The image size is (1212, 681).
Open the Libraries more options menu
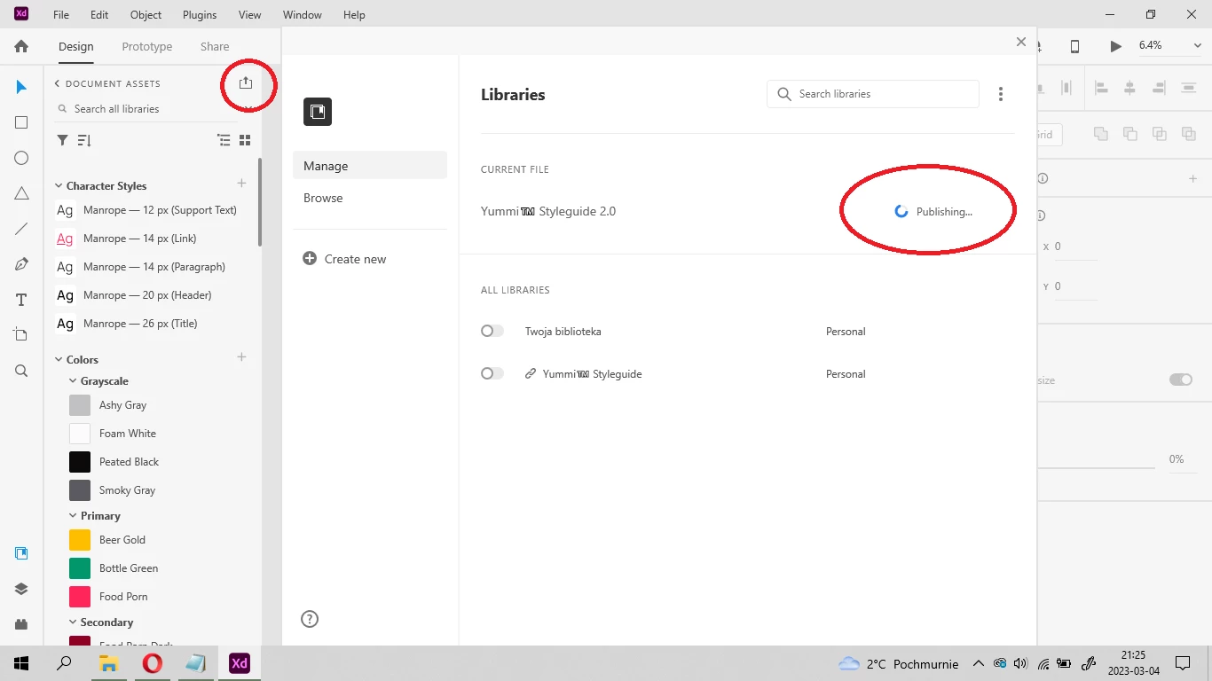point(1001,94)
